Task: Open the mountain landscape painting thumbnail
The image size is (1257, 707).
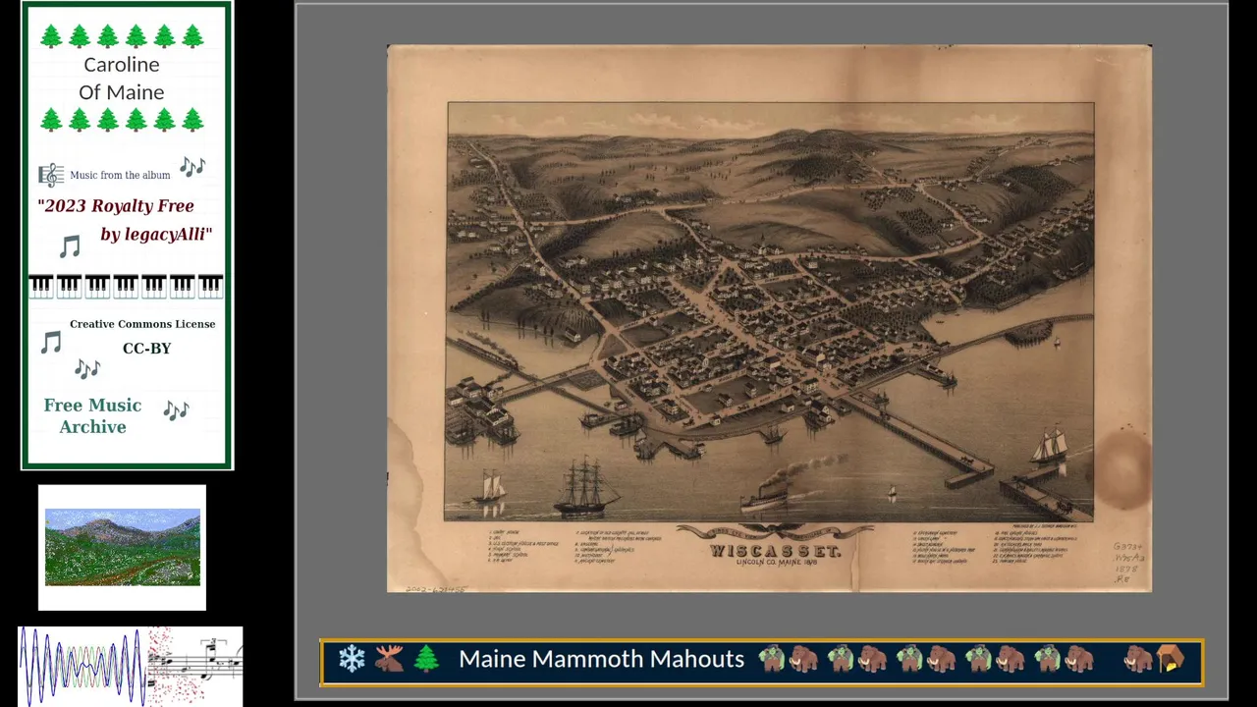Action: coord(123,547)
